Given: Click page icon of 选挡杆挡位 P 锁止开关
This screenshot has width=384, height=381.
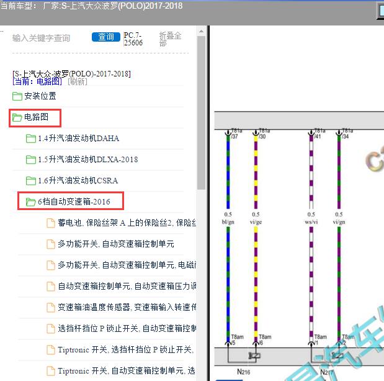Looking at the screenshot, I should point(51,329).
